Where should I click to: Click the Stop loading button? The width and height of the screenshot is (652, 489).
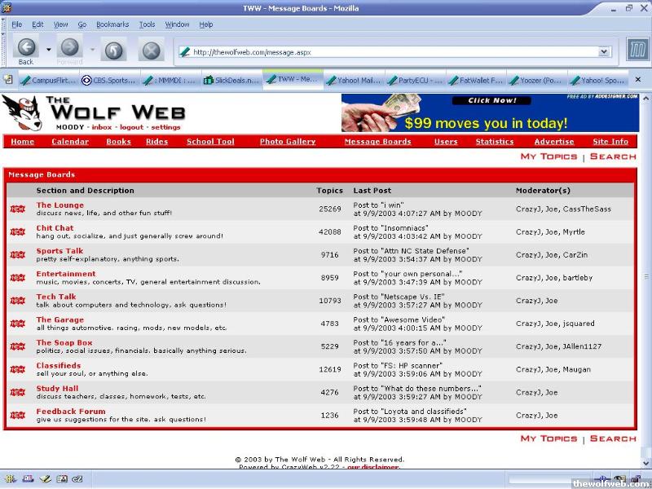[151, 51]
